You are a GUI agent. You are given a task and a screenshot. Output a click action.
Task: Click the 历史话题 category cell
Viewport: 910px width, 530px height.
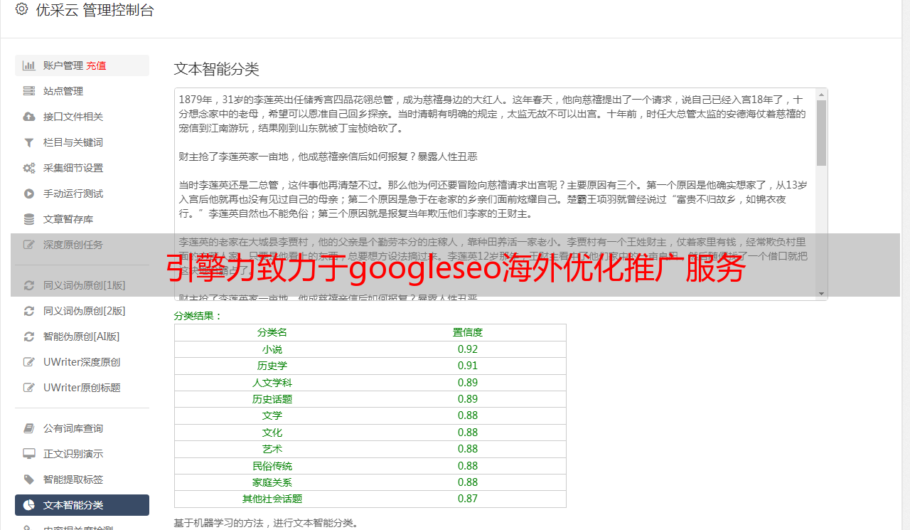coord(272,399)
